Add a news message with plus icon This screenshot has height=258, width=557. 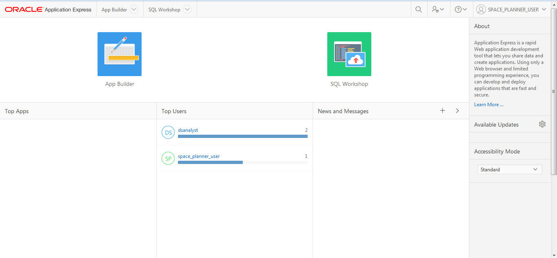(442, 111)
